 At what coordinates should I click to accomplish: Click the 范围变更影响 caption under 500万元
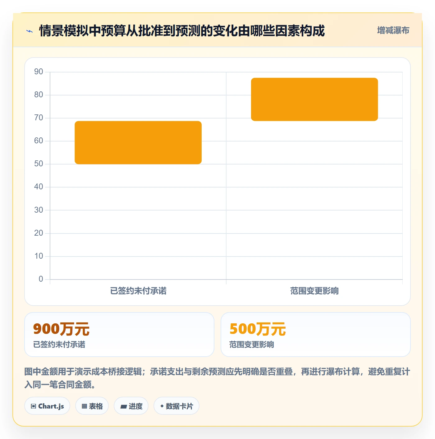pos(252,344)
